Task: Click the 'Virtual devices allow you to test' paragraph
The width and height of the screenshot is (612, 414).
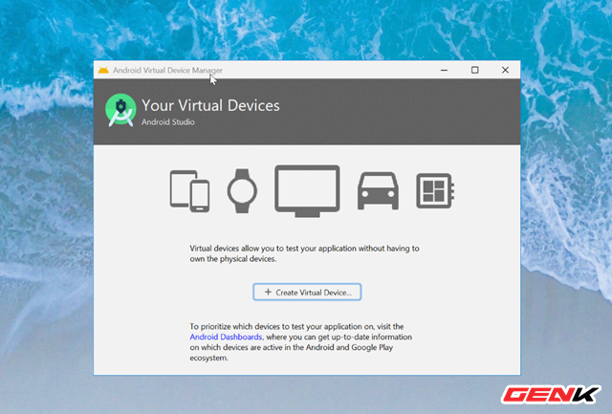Action: (304, 253)
